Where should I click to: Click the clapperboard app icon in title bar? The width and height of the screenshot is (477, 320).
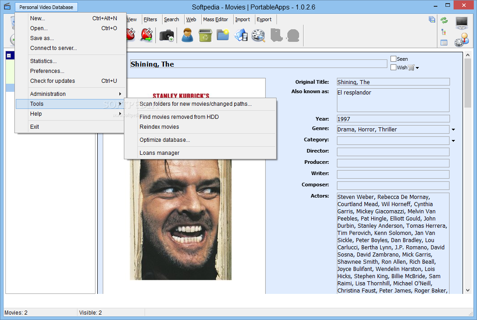tap(7, 6)
